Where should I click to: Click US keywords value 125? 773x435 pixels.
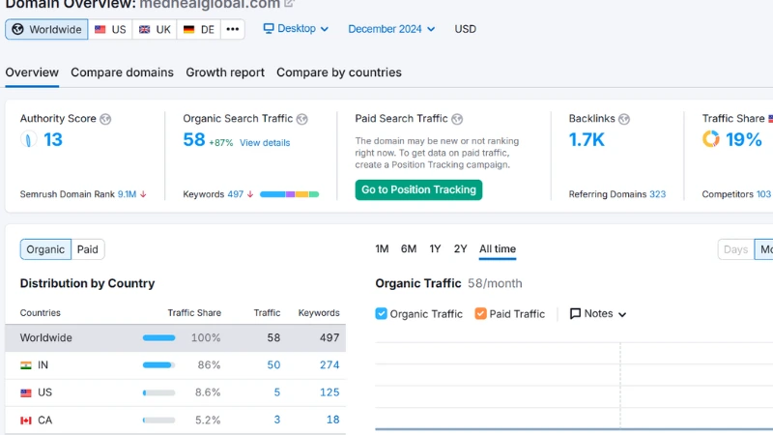[329, 392]
